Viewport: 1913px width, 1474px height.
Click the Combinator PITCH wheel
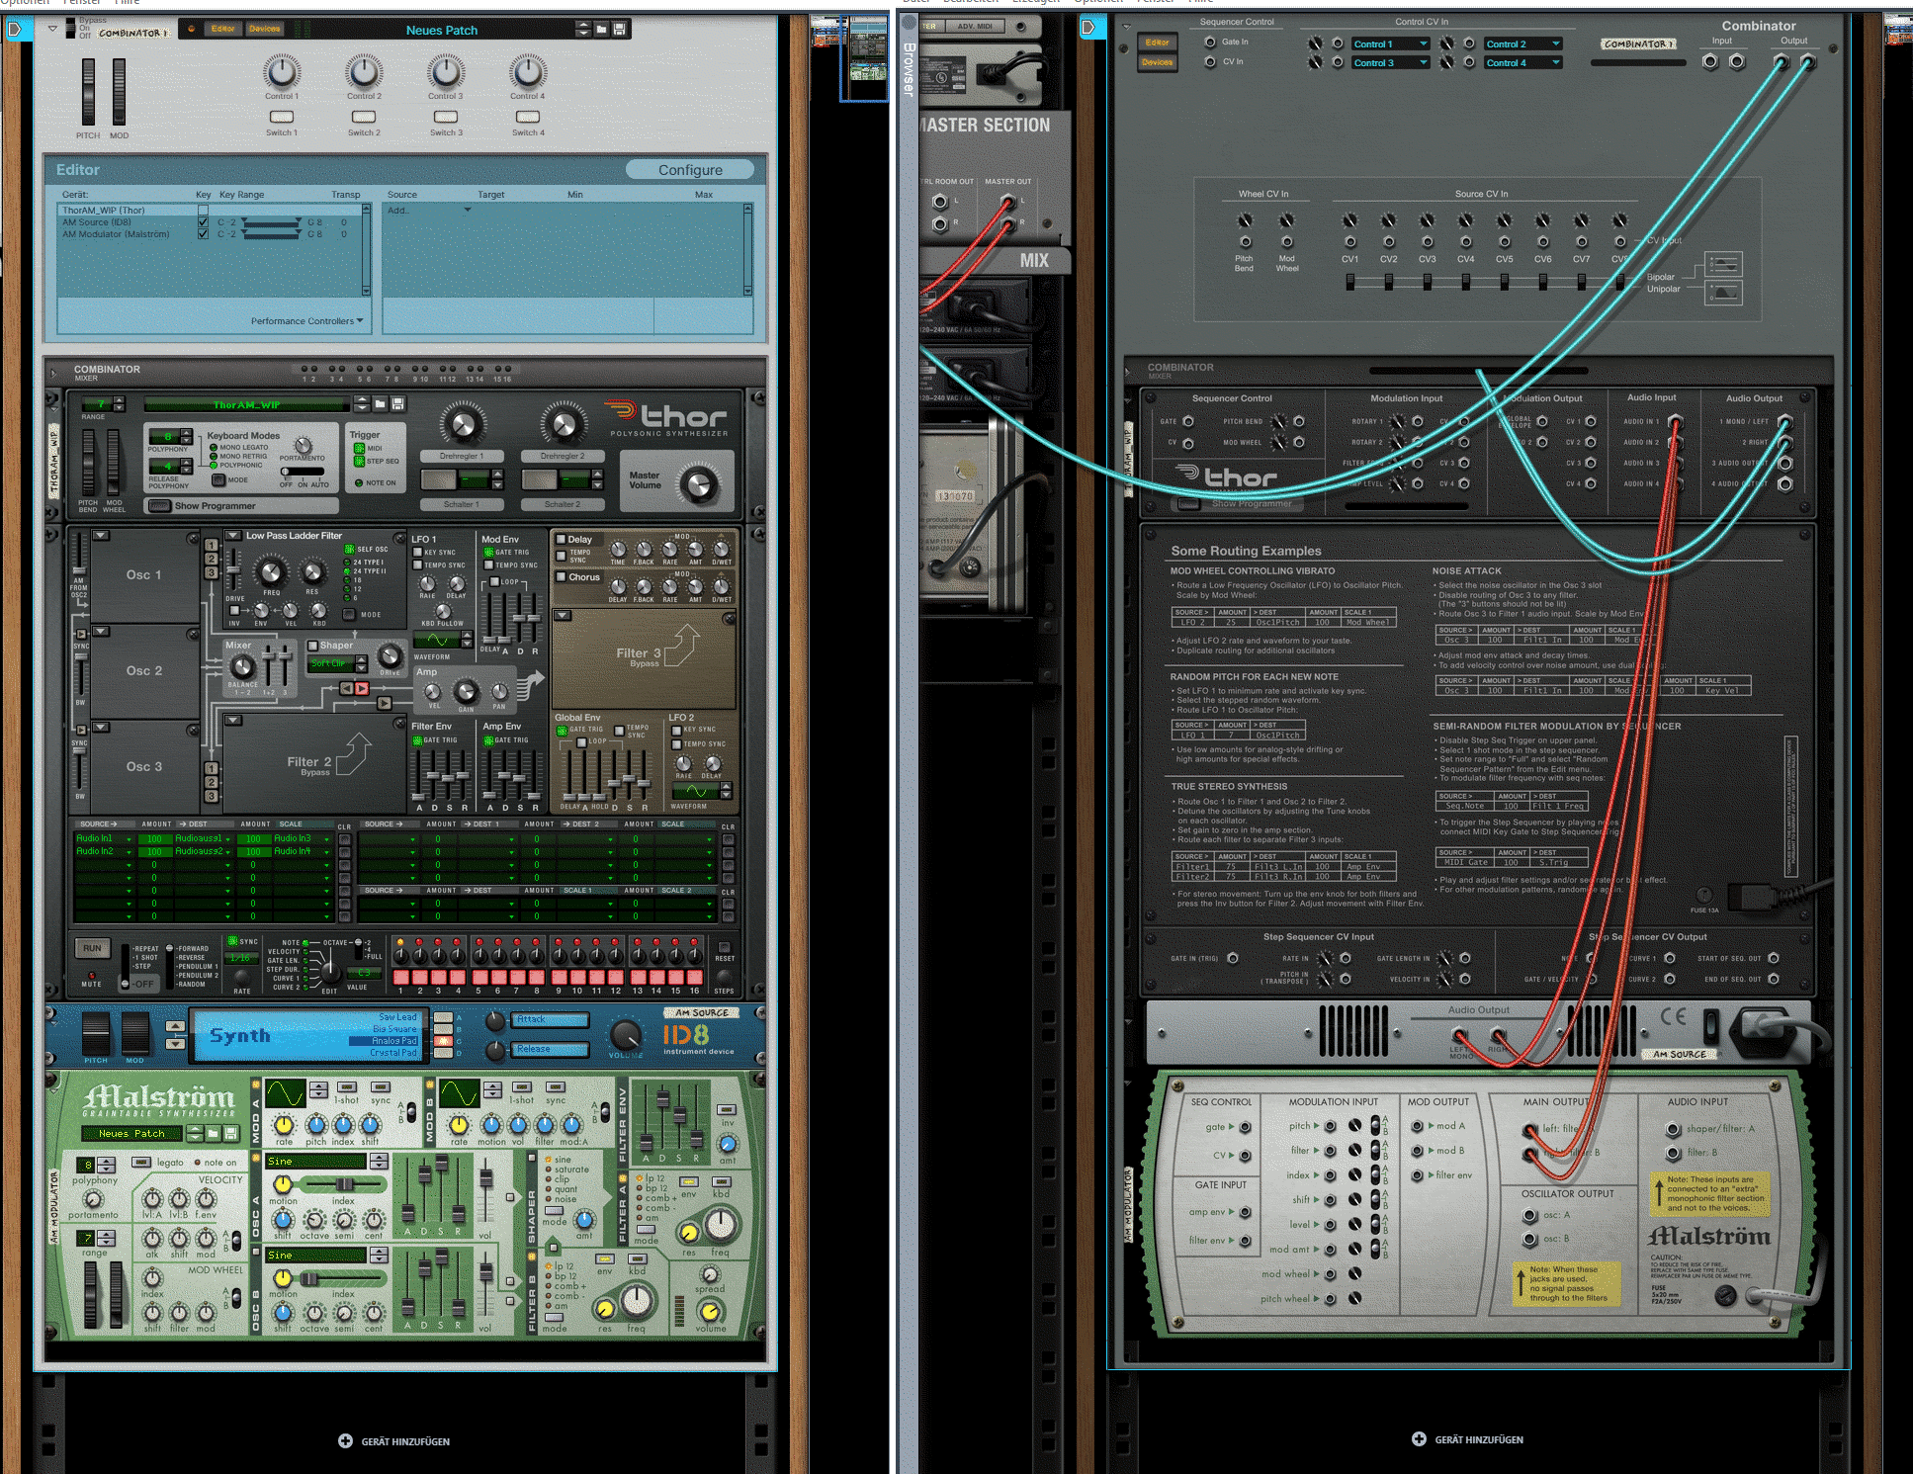(x=88, y=92)
